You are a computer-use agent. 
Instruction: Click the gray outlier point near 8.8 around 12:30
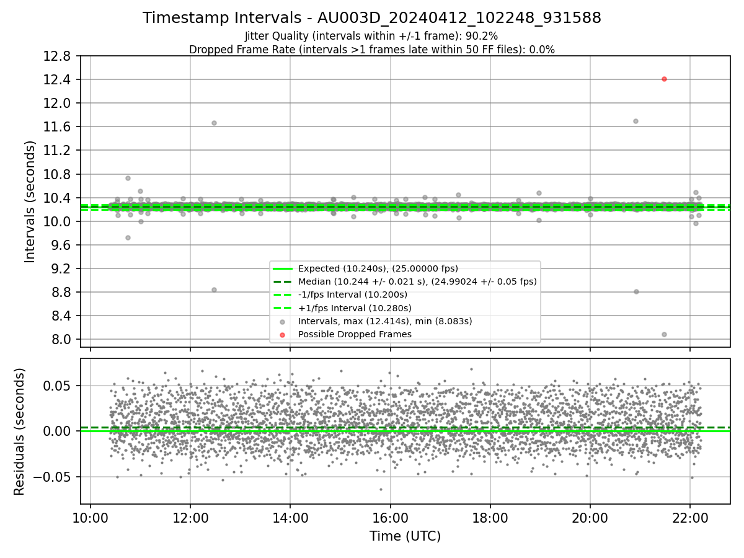pyautogui.click(x=214, y=290)
